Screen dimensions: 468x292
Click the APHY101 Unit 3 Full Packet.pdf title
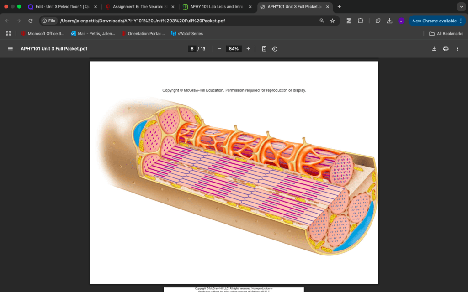click(54, 48)
